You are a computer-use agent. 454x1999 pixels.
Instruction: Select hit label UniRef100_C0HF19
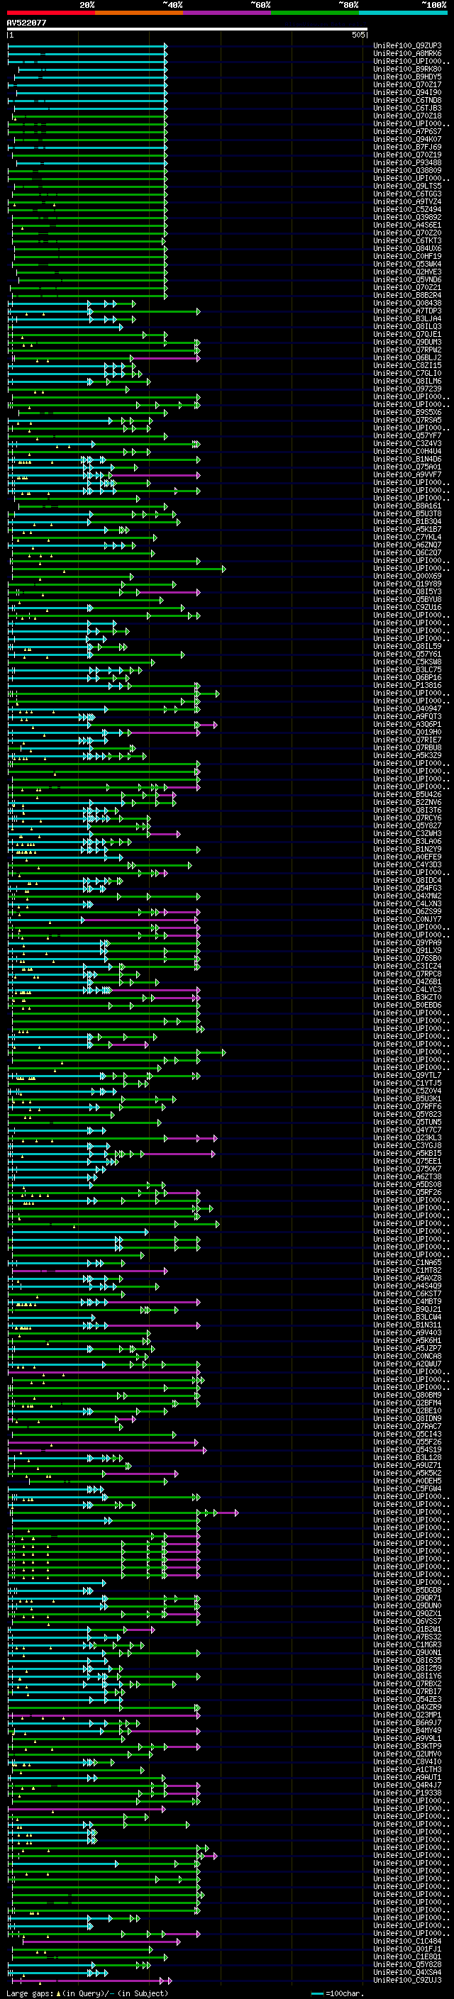pos(407,256)
